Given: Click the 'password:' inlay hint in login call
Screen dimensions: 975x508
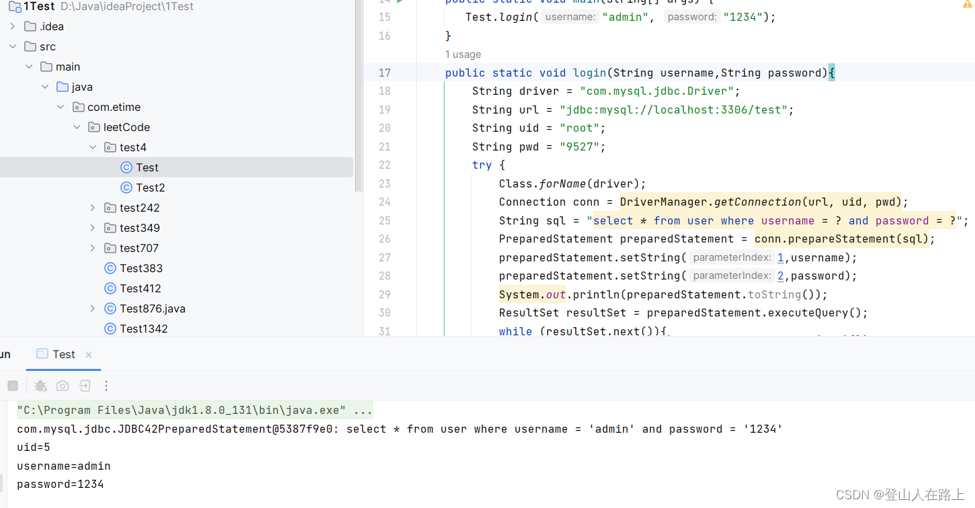Looking at the screenshot, I should pyautogui.click(x=692, y=17).
